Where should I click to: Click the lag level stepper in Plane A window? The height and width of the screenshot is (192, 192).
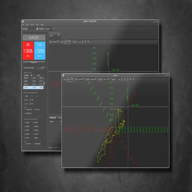pyautogui.click(x=122, y=79)
